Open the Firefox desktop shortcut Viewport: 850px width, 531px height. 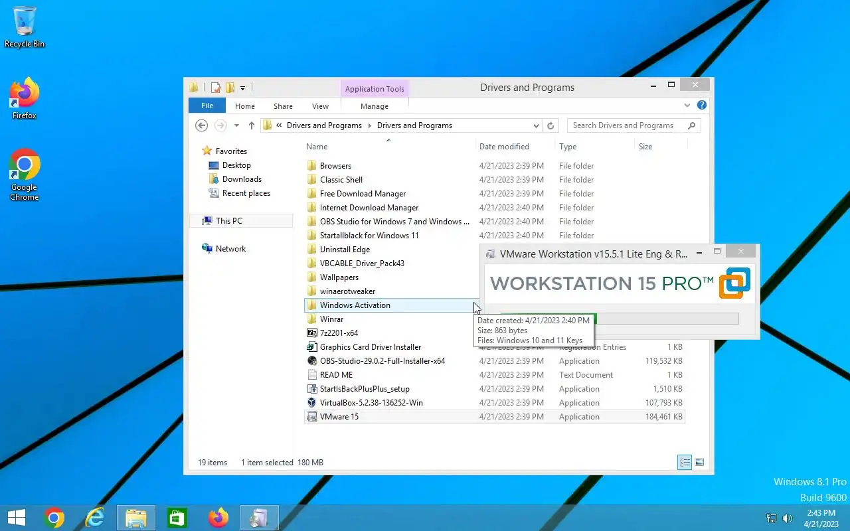tap(25, 99)
